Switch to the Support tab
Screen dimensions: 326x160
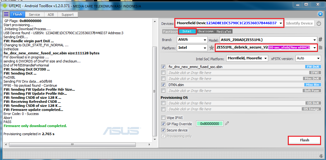coord(67,15)
